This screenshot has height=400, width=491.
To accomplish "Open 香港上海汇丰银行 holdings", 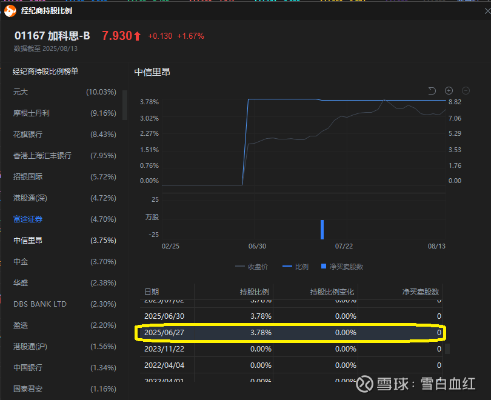I will 64,156.
